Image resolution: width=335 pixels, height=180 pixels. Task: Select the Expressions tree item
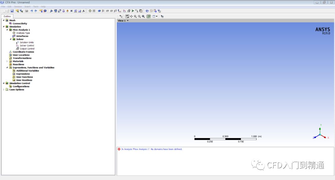[23, 74]
